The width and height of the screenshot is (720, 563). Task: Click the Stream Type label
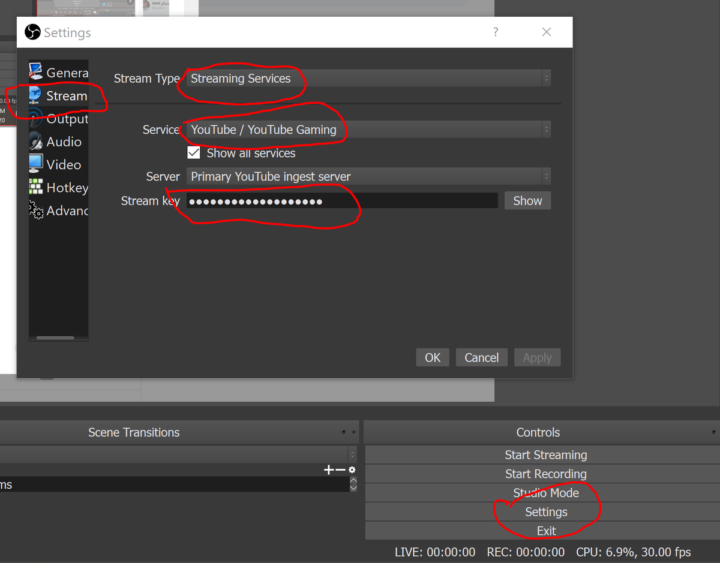pos(146,79)
